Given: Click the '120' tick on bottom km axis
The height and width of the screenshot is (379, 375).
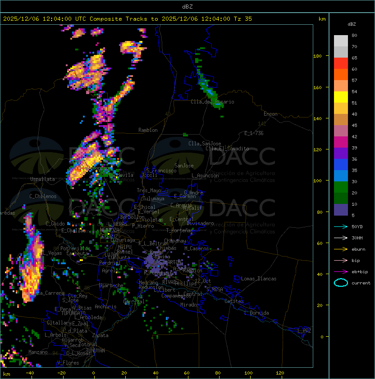Looking at the screenshot, I should click(280, 373).
